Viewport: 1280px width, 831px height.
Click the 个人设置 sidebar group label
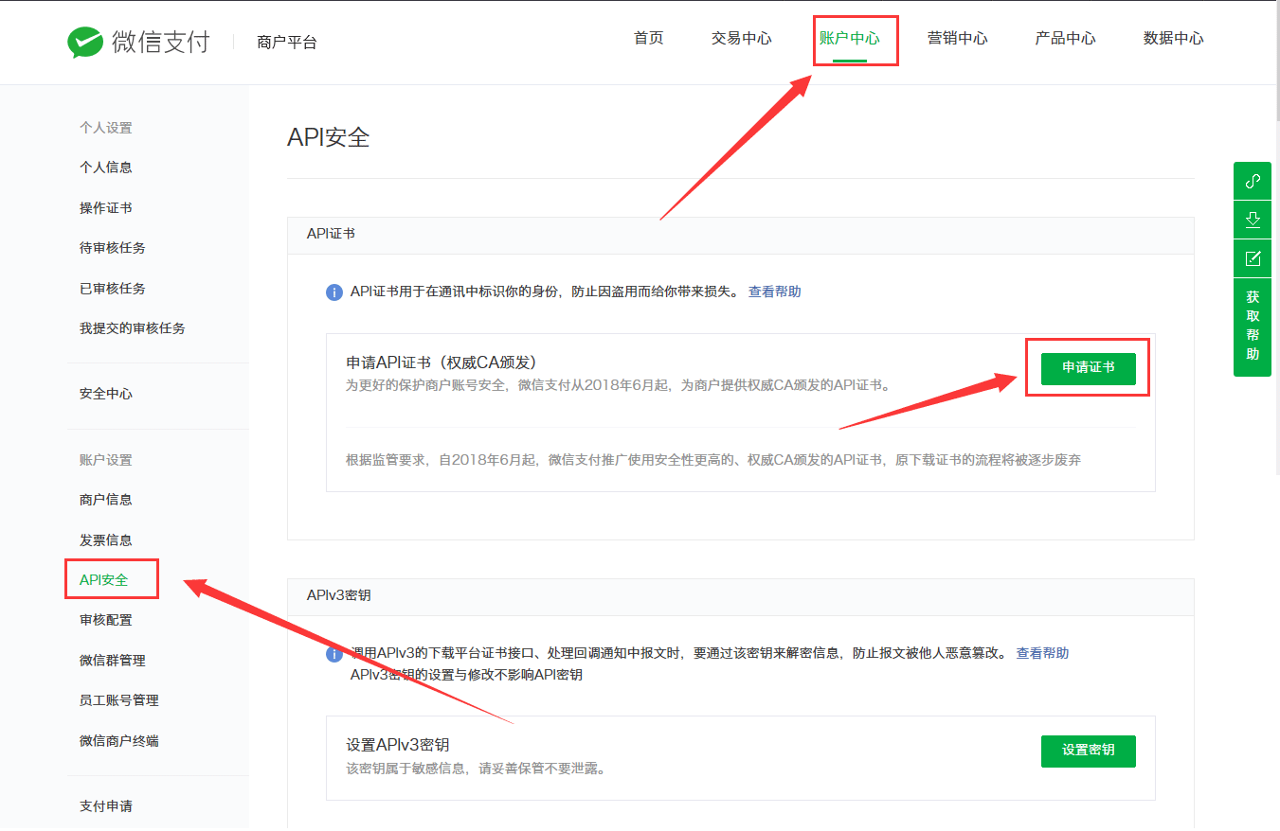pos(106,128)
